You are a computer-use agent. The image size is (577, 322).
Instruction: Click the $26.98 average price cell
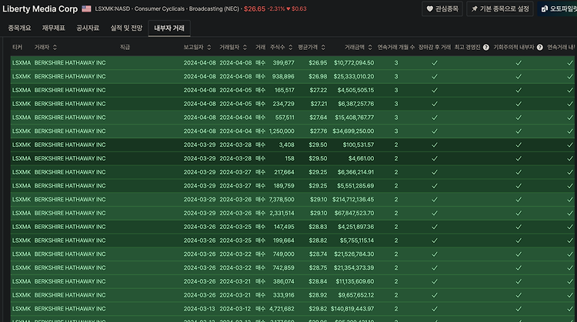[318, 76]
